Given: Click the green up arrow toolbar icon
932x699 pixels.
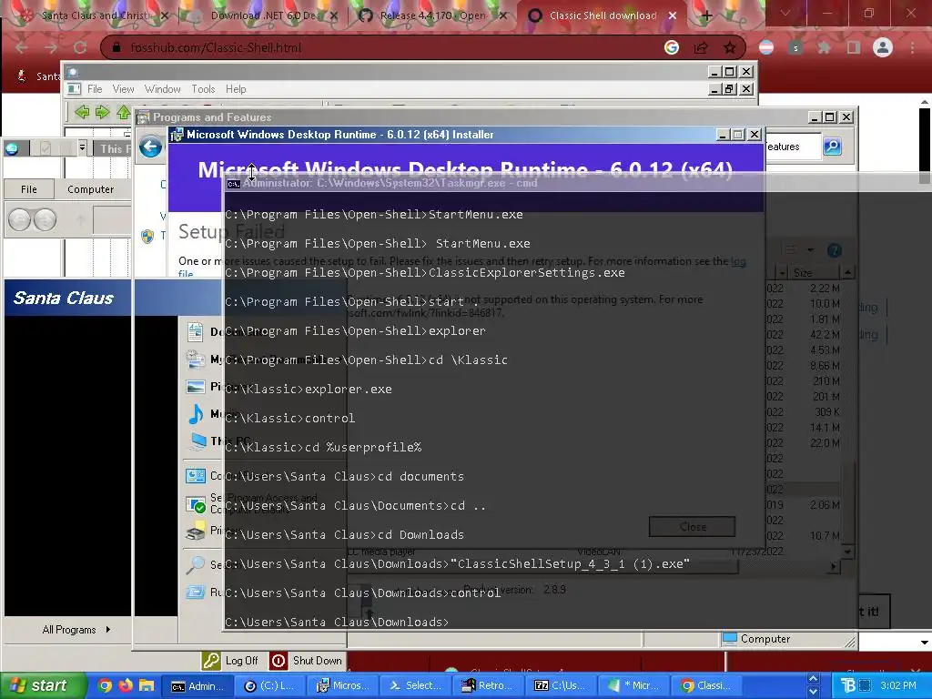Looking at the screenshot, I should click(x=123, y=112).
